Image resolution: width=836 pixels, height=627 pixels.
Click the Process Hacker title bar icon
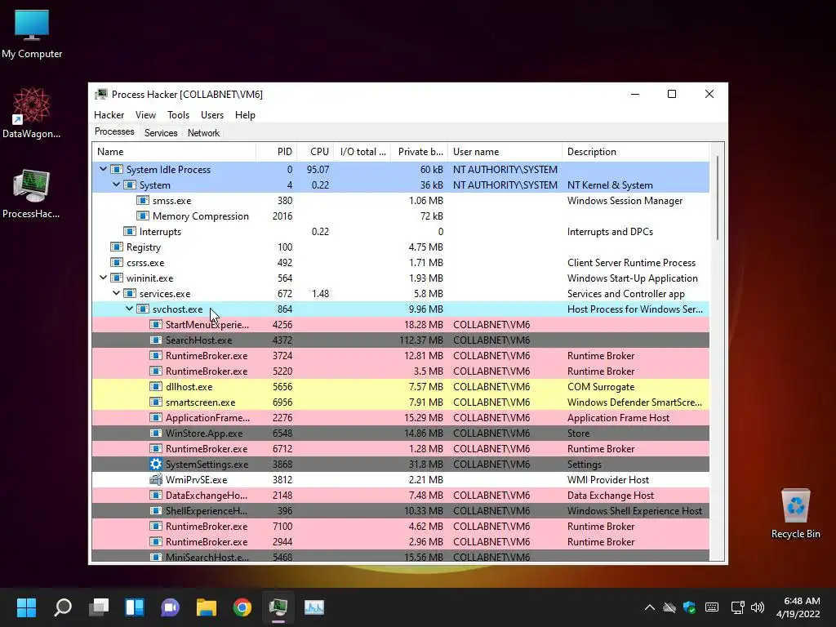(100, 95)
